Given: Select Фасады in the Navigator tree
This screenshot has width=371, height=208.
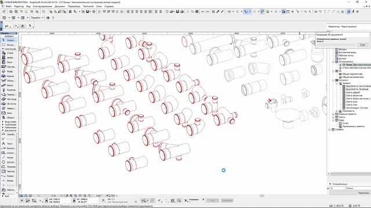Looking at the screenshot, I should [343, 49].
